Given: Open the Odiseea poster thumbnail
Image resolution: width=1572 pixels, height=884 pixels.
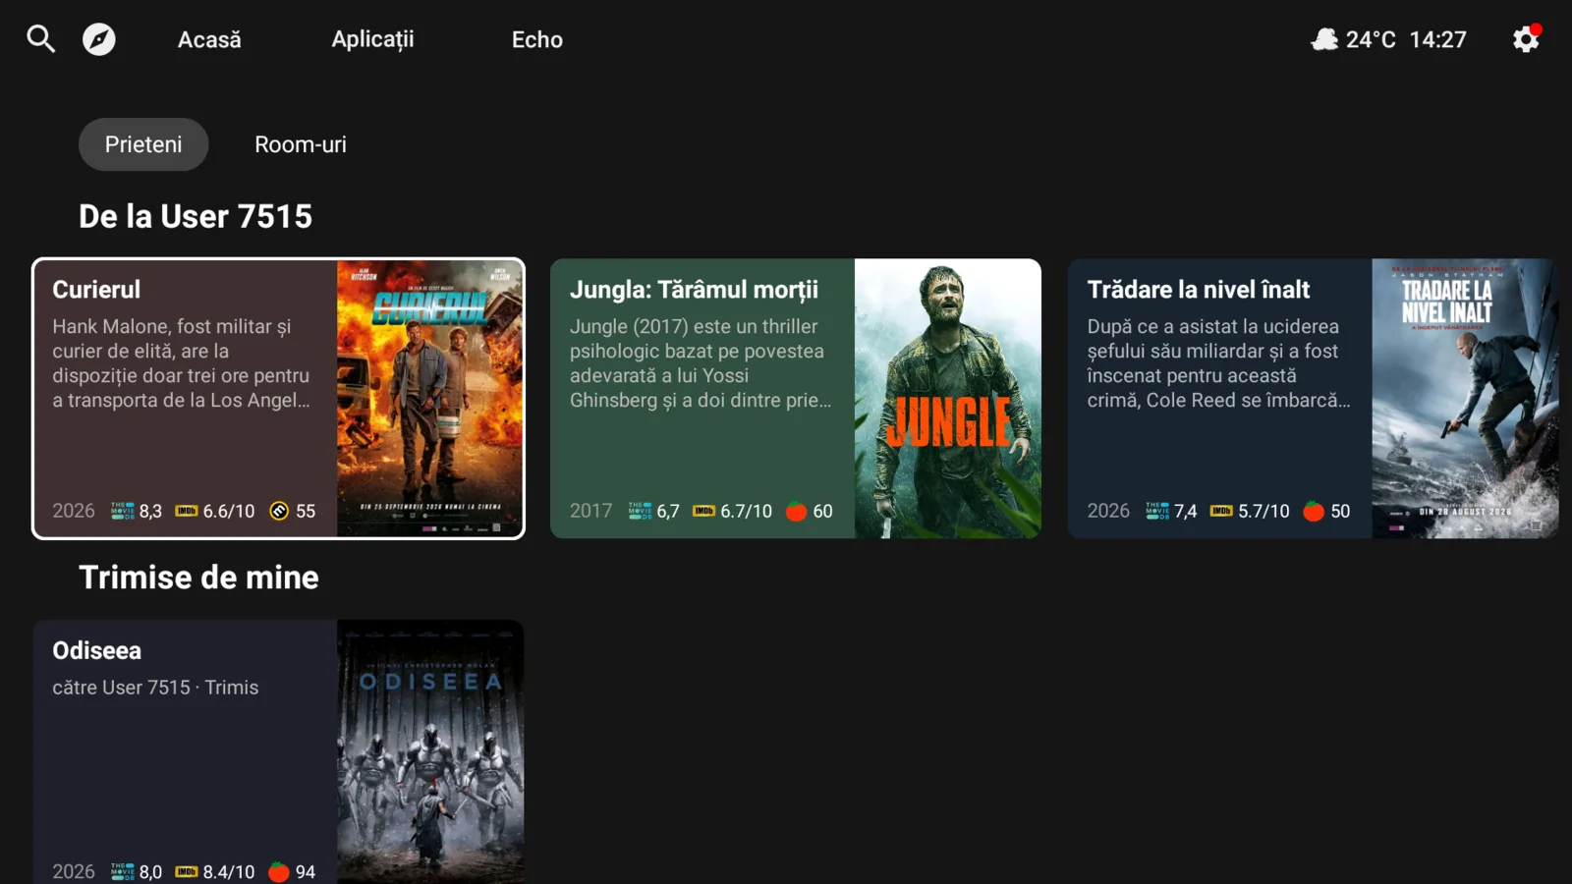Looking at the screenshot, I should [x=429, y=752].
